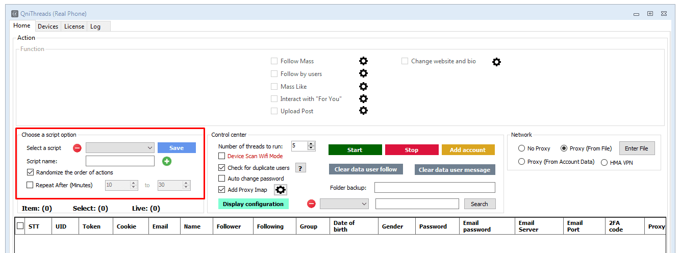Open the Add Proxy Imap gear settings
680x253 pixels.
pos(281,190)
